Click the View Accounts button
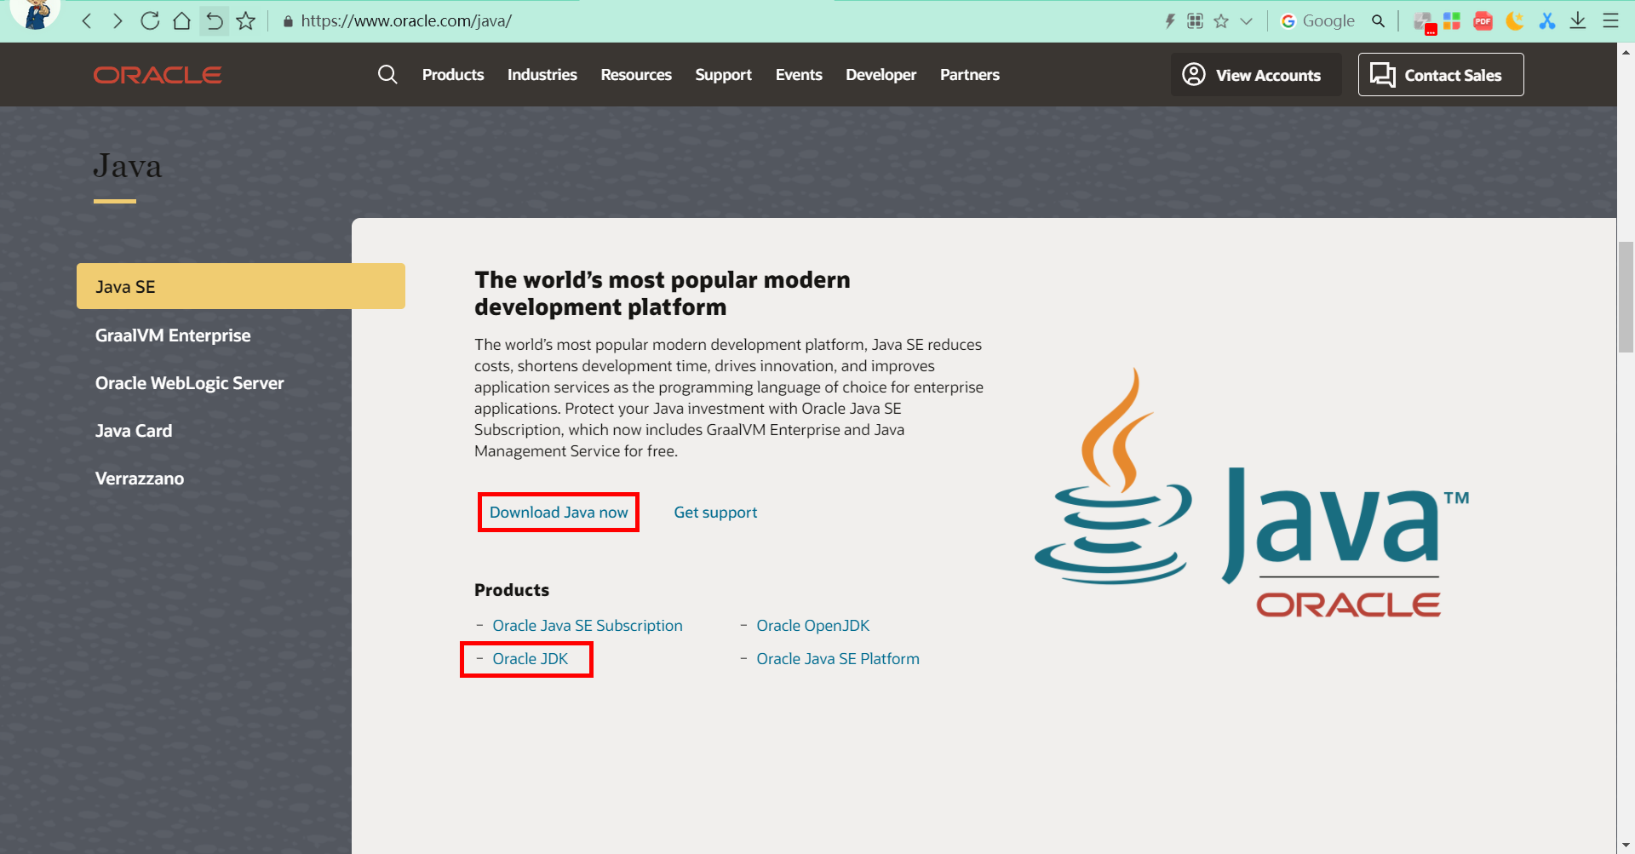1635x854 pixels. pyautogui.click(x=1256, y=75)
